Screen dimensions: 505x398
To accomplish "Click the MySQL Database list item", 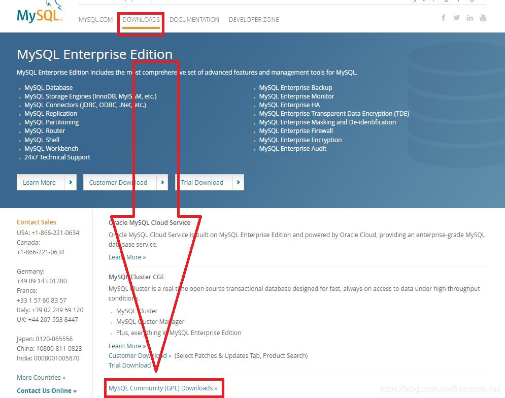I will pos(48,88).
